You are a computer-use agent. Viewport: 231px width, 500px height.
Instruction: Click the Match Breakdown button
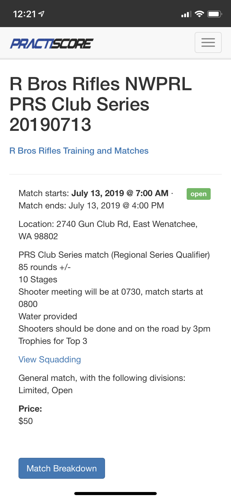62,468
